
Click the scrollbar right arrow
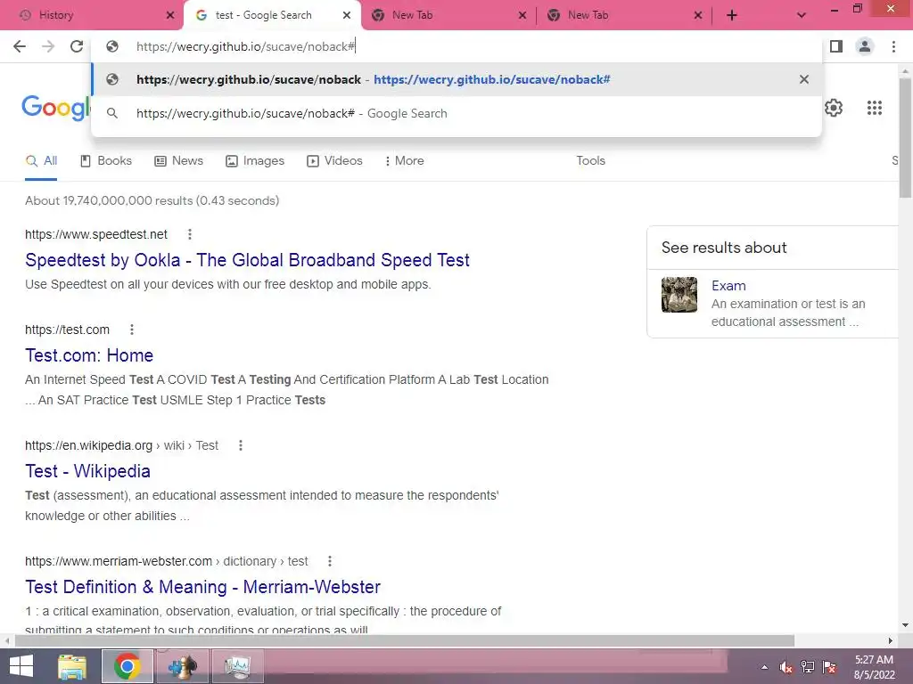891,640
